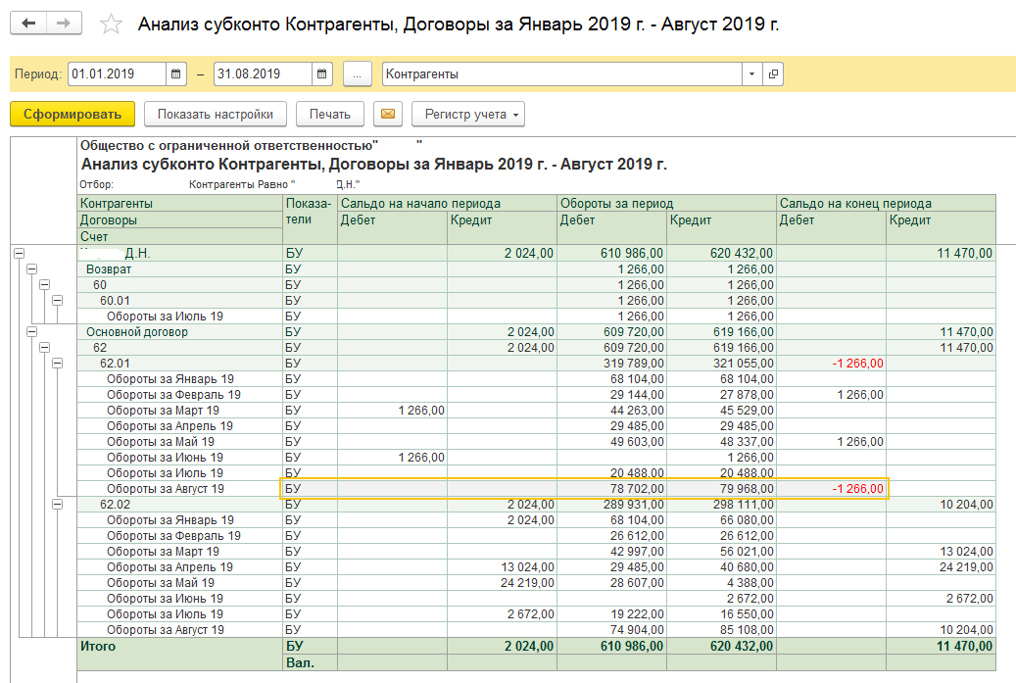
Task: Click Показать настройки button
Action: coord(216,114)
